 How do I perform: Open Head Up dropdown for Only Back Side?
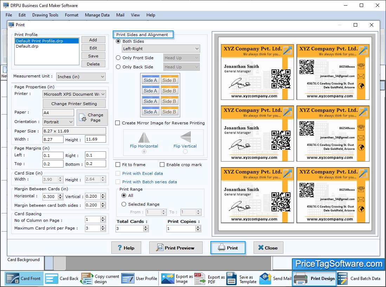[x=182, y=67]
